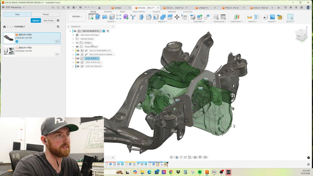Select the Press Pull tool
The image size is (313, 176).
[x=142, y=17]
